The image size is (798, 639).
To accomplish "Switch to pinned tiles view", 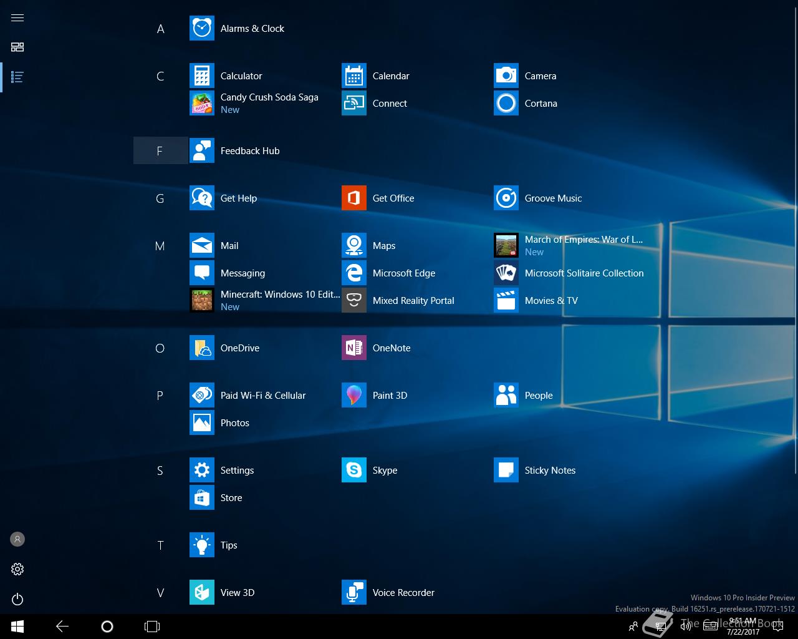I will pyautogui.click(x=17, y=47).
